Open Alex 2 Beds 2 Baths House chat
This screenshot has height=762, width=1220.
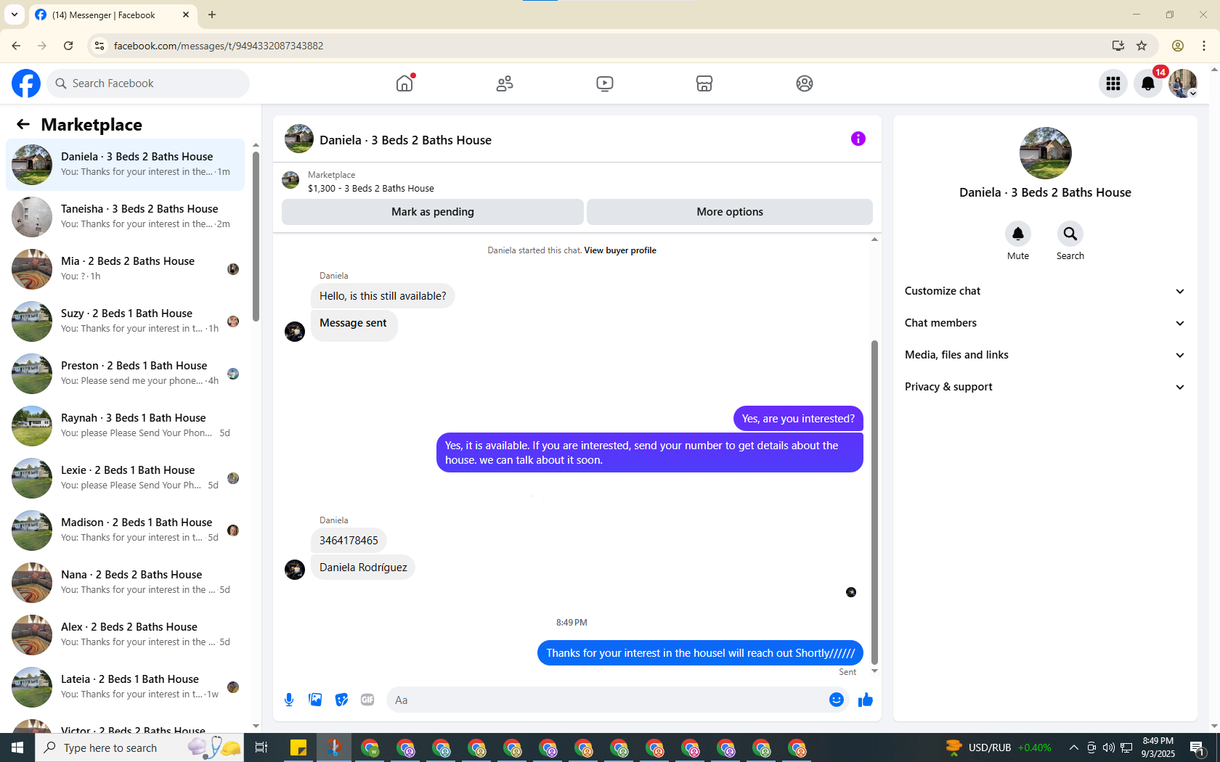pyautogui.click(x=125, y=635)
